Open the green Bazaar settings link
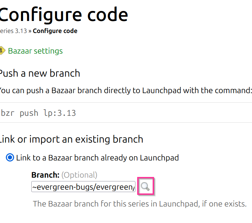 (35, 51)
